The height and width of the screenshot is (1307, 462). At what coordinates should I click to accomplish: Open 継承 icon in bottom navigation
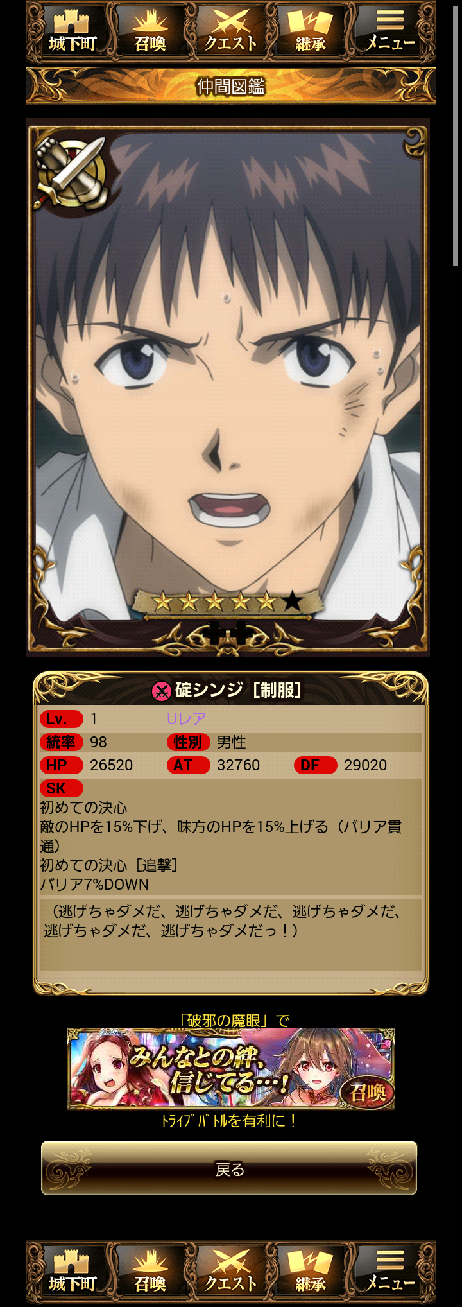tap(311, 1272)
